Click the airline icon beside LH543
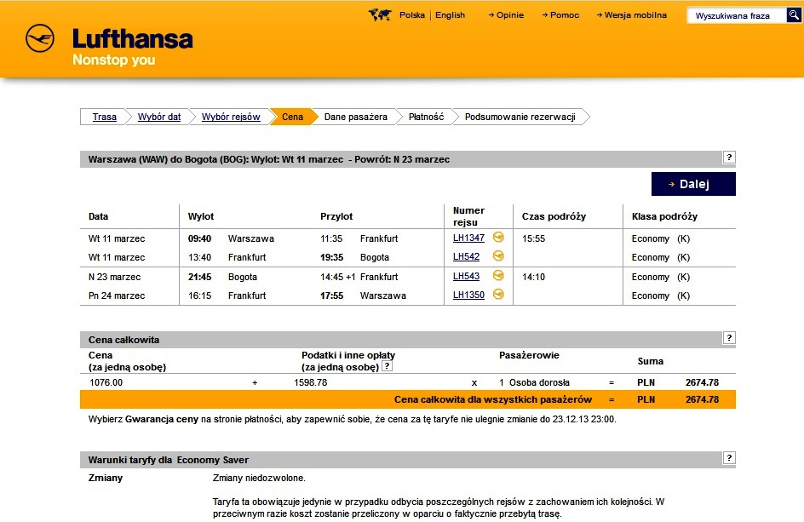804x522 pixels. tap(498, 275)
